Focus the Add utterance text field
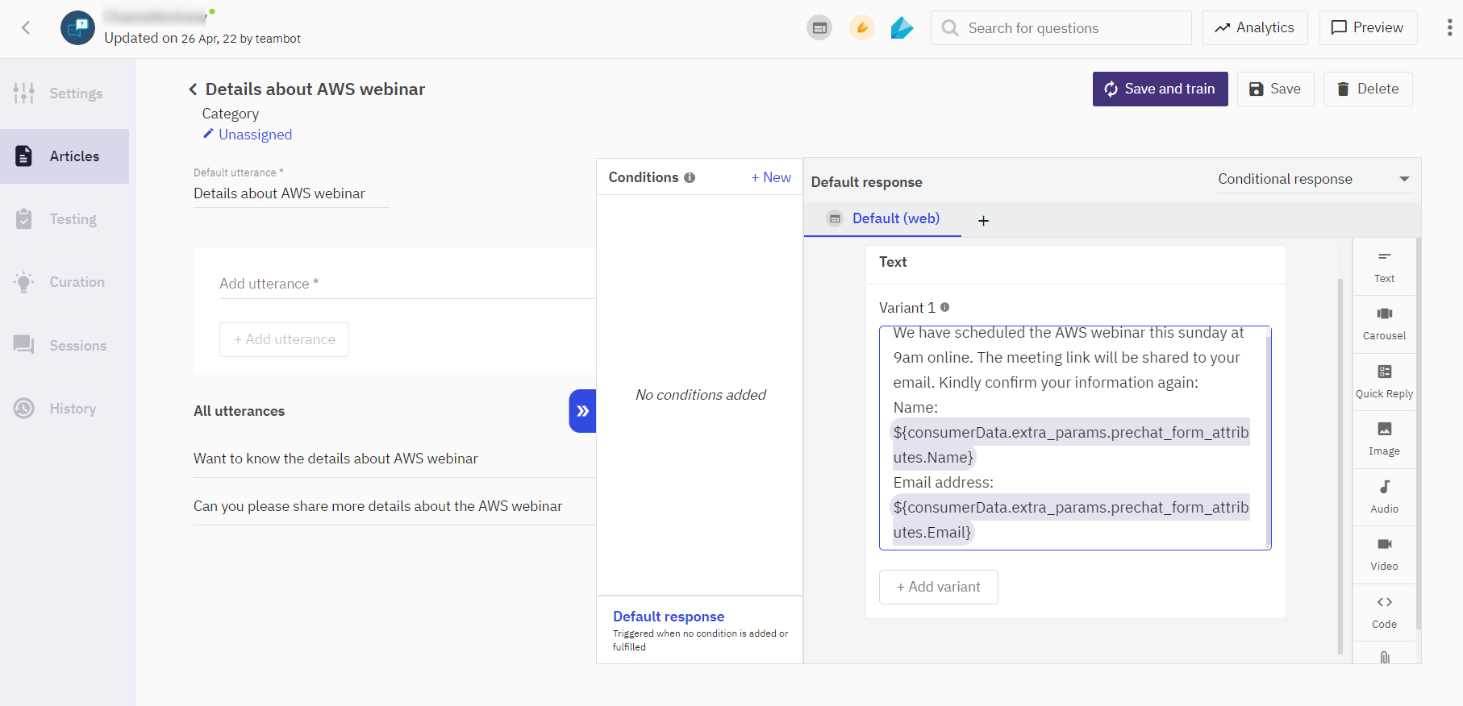 pyautogui.click(x=407, y=284)
